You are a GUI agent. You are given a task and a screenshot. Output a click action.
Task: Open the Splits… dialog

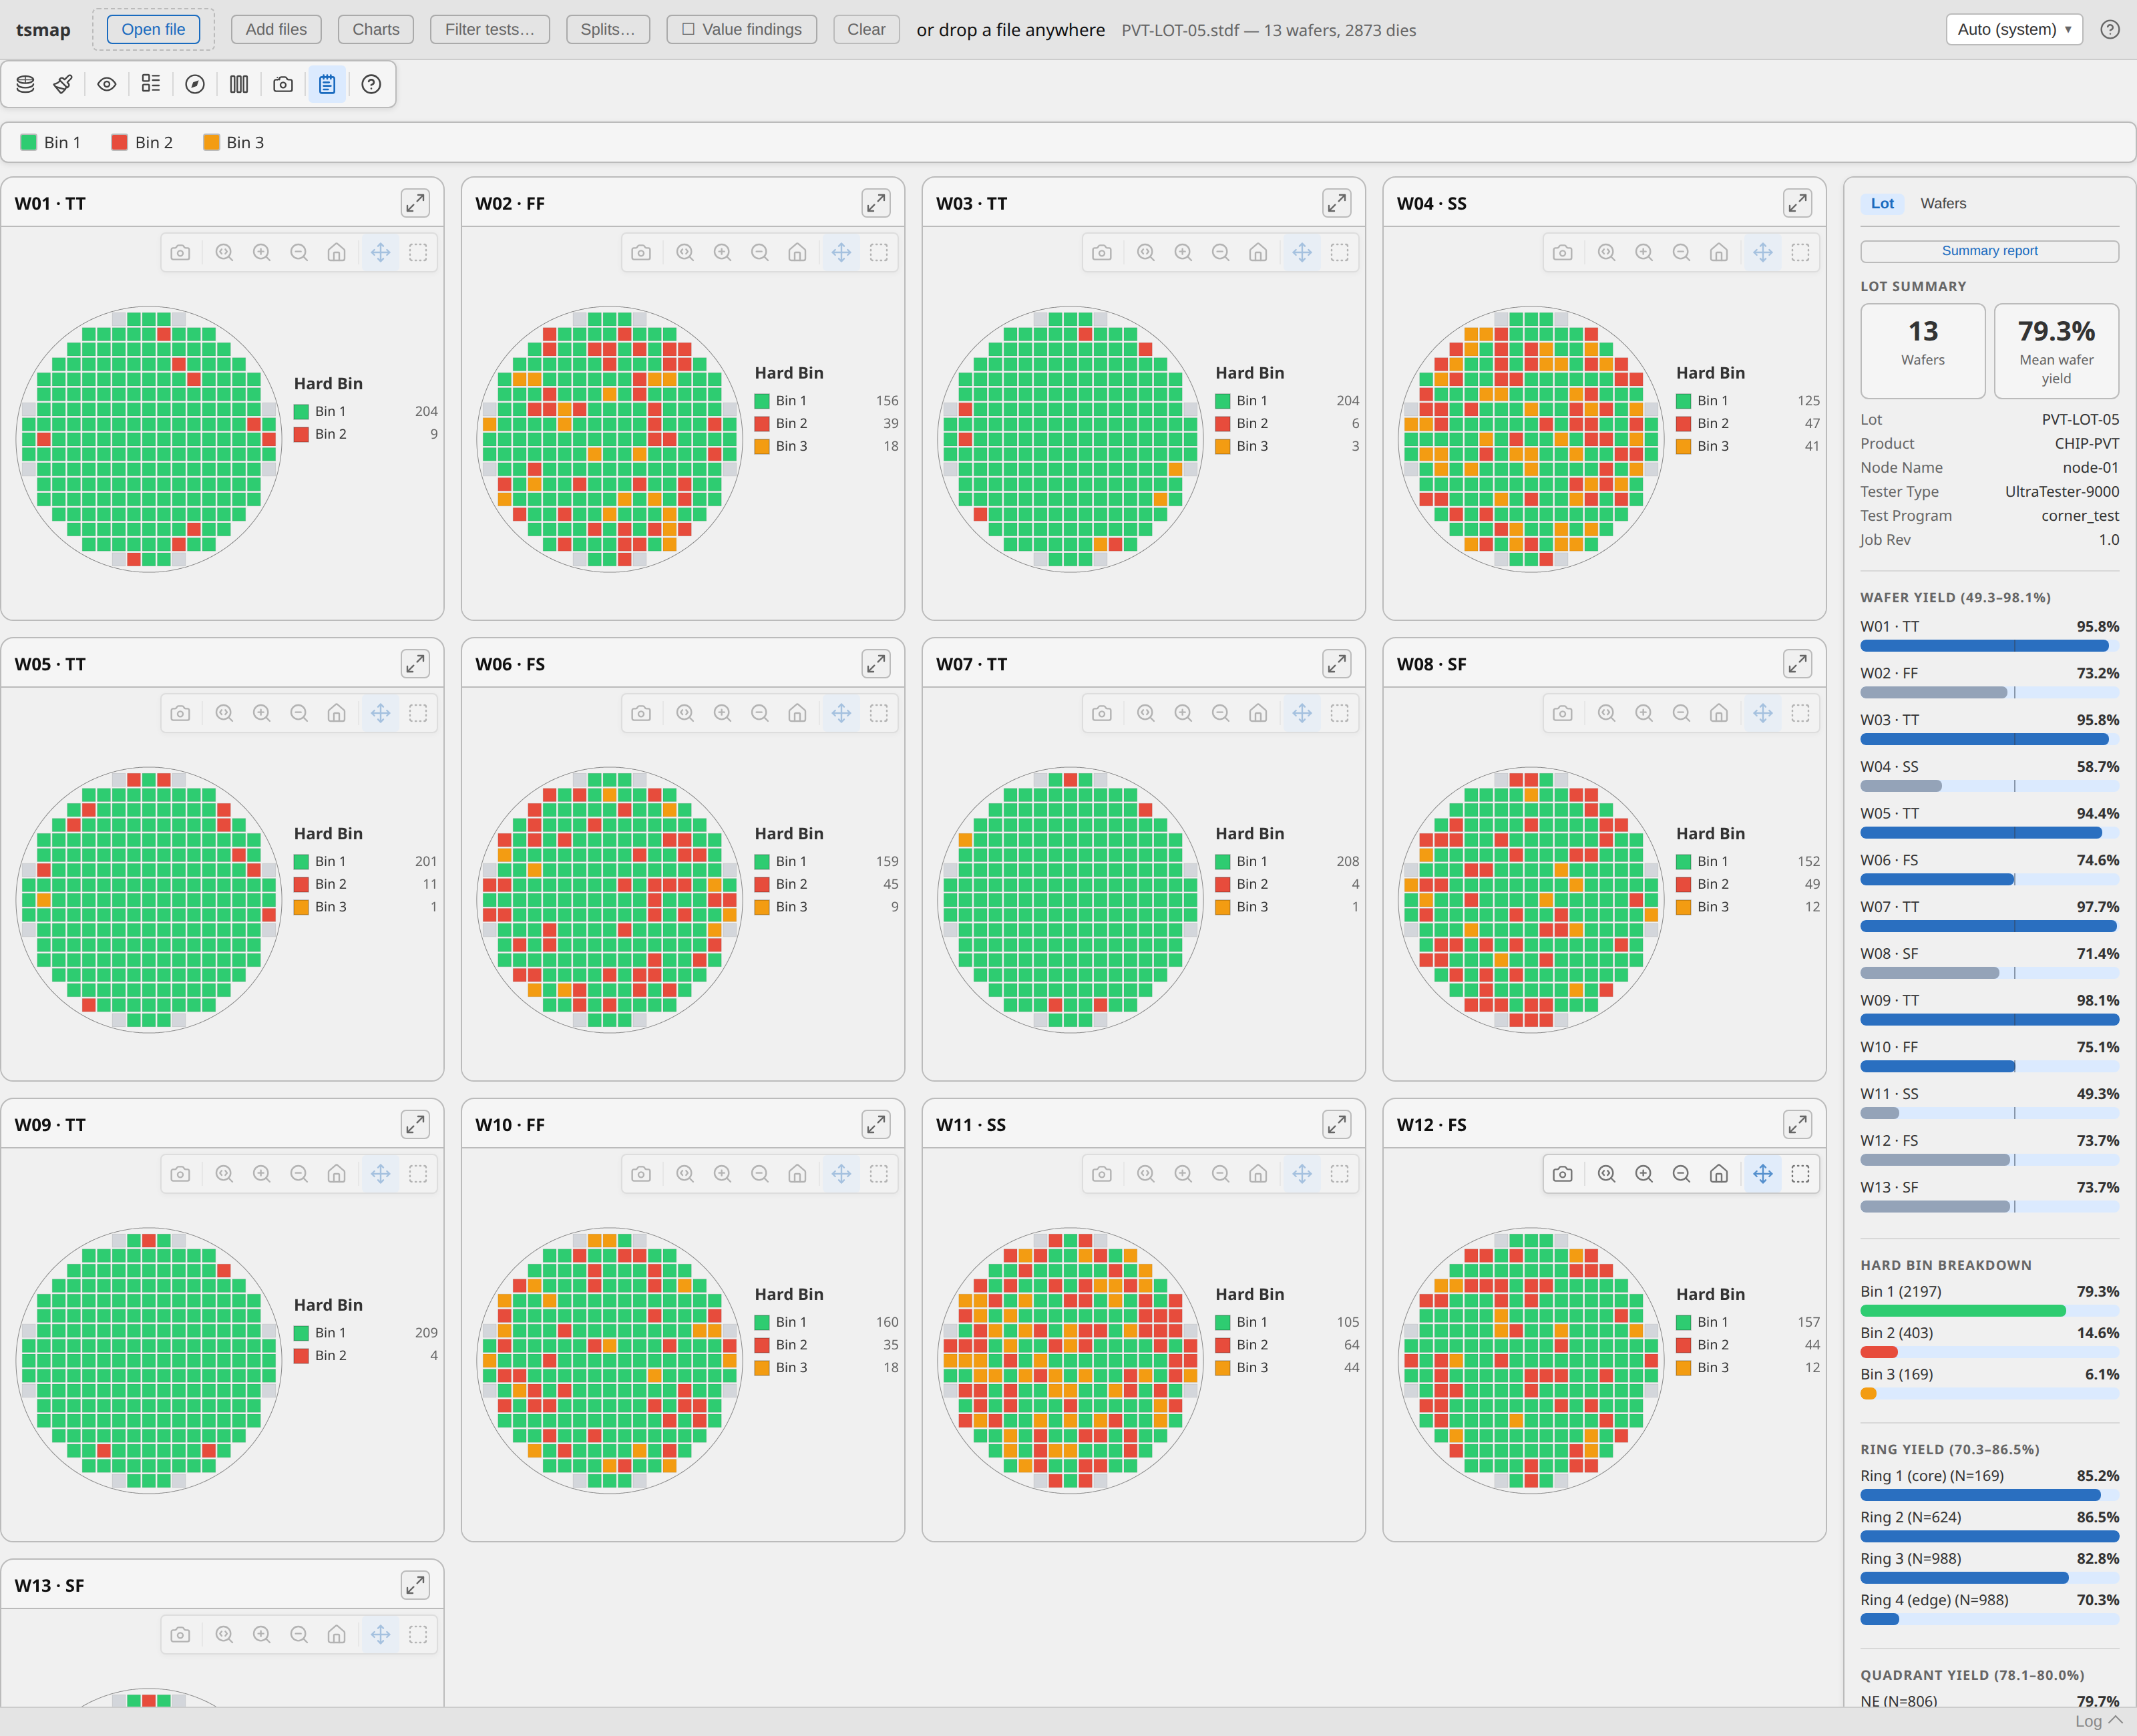(x=608, y=29)
